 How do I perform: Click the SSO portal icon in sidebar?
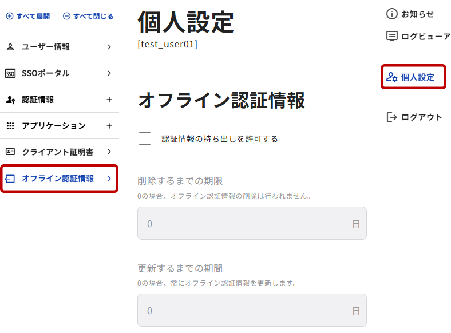pyautogui.click(x=10, y=73)
